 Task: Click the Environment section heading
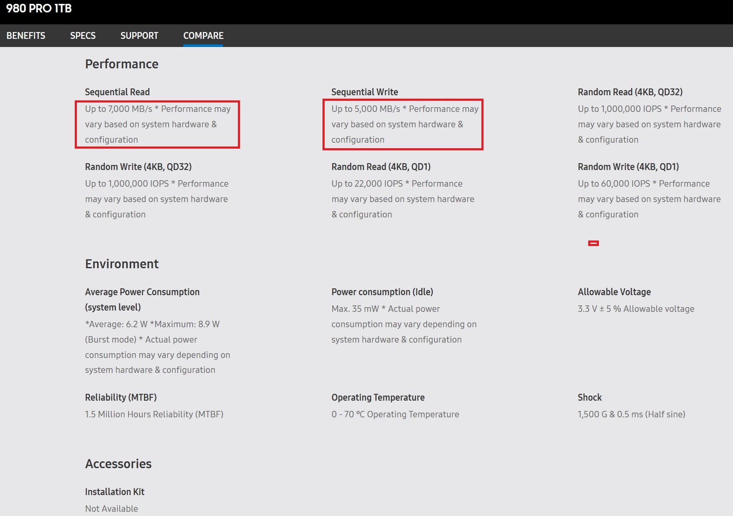(x=122, y=264)
